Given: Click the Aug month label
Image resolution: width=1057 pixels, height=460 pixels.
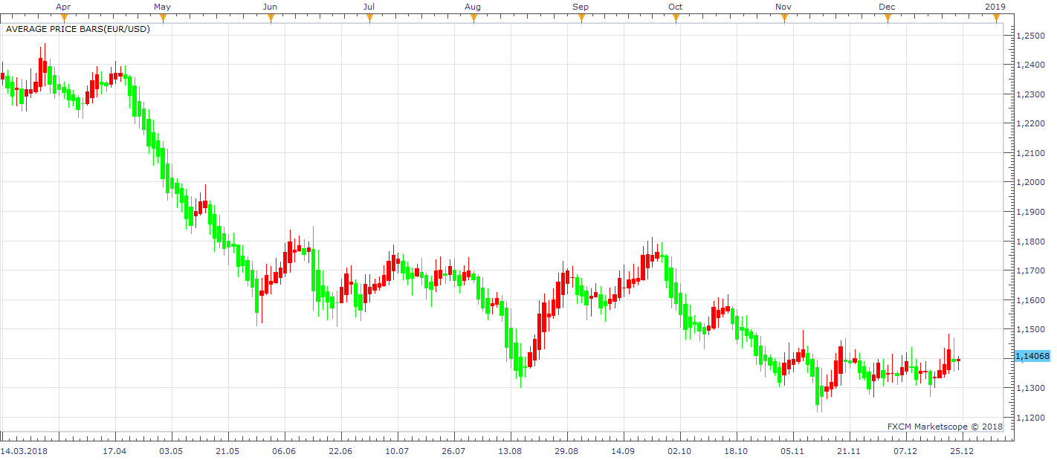Looking at the screenshot, I should (473, 7).
